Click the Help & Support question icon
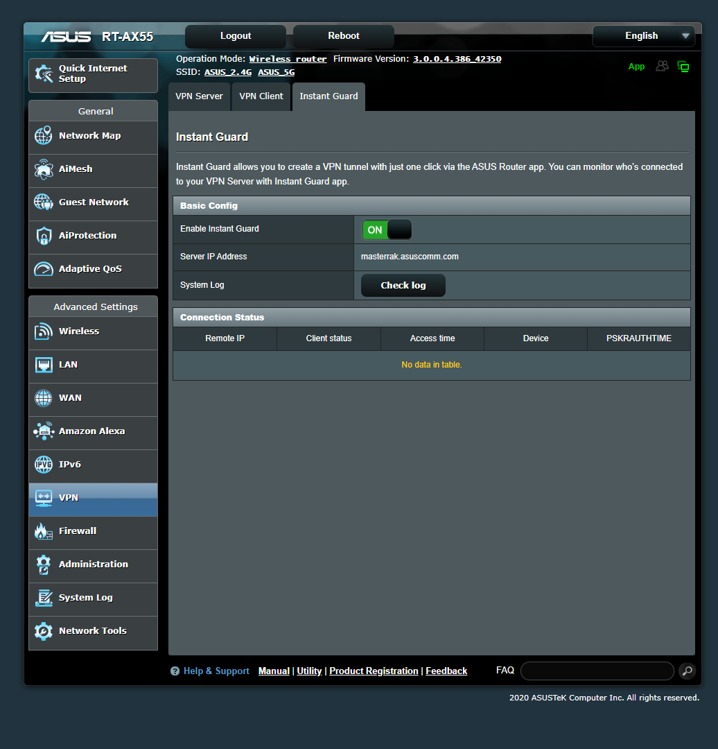This screenshot has height=749, width=718. (x=175, y=671)
